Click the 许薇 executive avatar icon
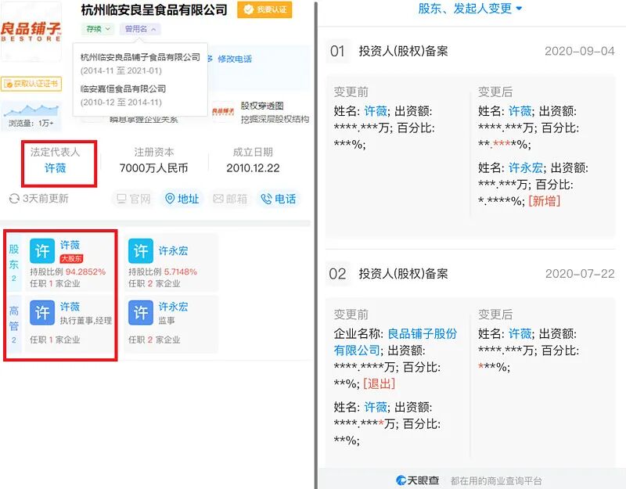 tap(42, 312)
